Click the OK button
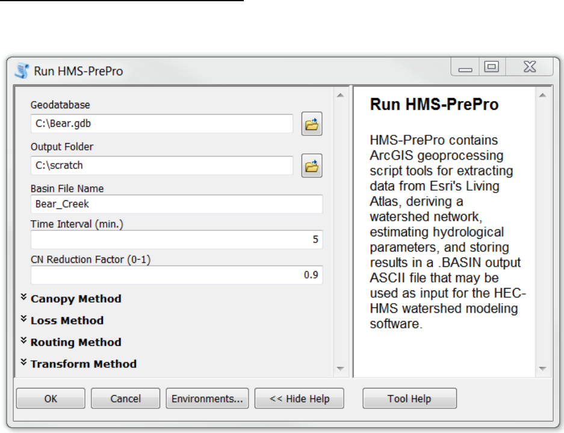 [51, 399]
